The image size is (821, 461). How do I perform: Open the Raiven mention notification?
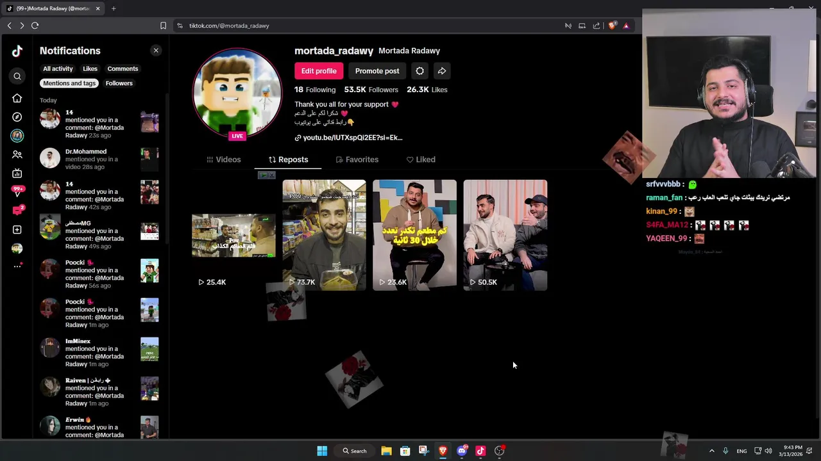pos(99,392)
